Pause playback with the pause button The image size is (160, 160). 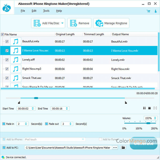pyautogui.click(x=144, y=108)
